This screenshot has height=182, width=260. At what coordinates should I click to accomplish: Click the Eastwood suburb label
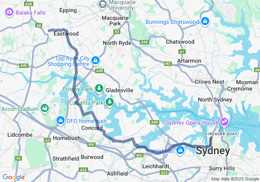[66, 34]
